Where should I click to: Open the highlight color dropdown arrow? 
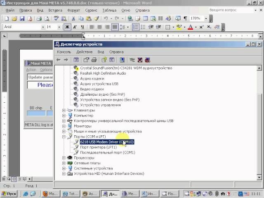click(x=184, y=27)
